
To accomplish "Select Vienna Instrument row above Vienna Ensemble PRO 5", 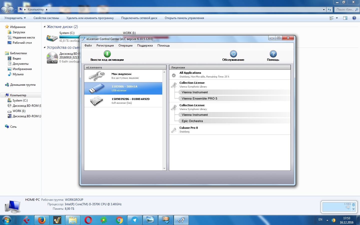I will (x=234, y=92).
